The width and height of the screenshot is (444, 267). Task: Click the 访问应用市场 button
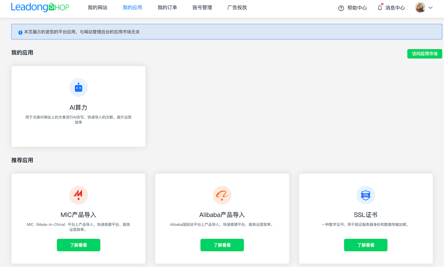(x=425, y=54)
